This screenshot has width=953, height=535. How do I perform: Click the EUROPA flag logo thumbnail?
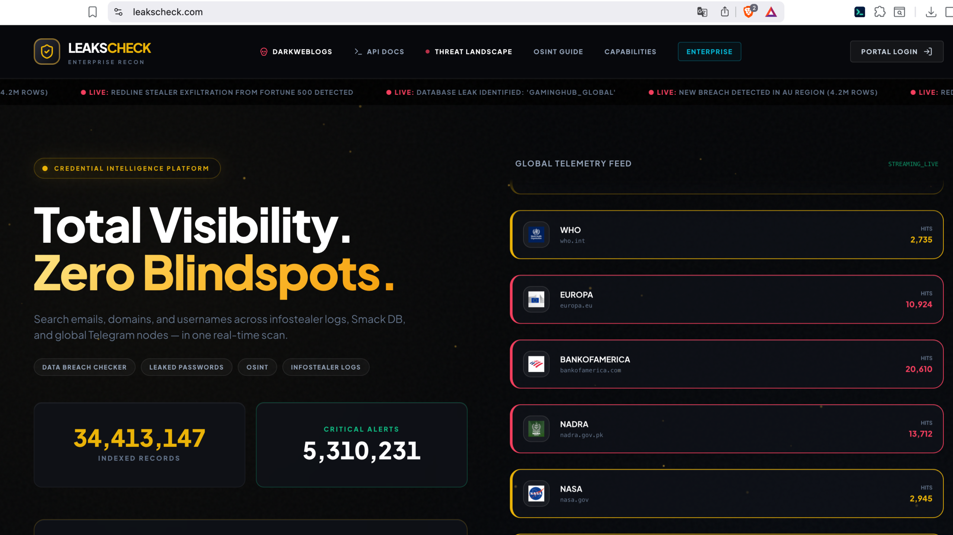pos(536,299)
